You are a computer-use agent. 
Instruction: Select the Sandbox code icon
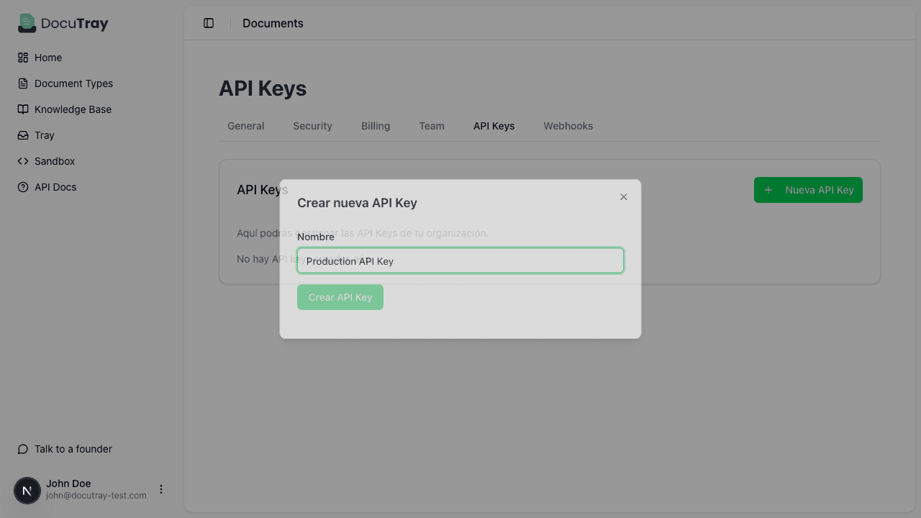(24, 160)
